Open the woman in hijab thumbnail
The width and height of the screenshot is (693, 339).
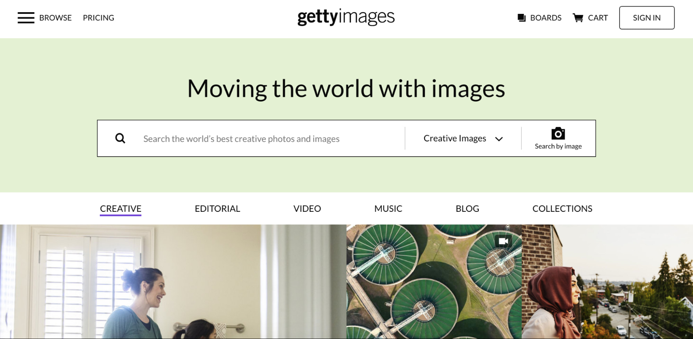coord(607,281)
